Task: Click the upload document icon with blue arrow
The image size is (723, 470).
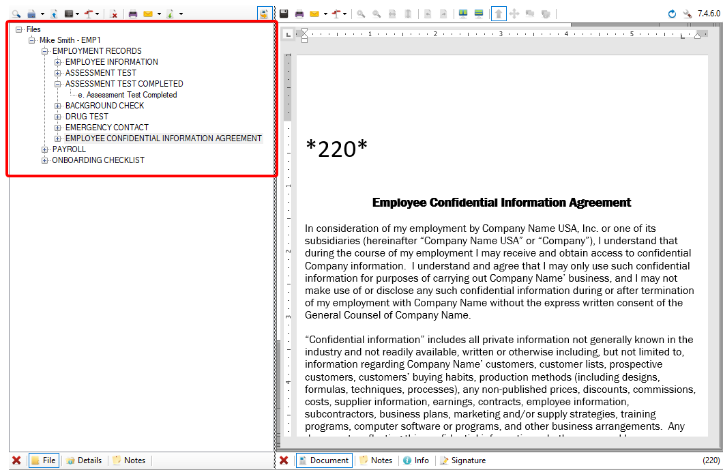Action: point(54,14)
